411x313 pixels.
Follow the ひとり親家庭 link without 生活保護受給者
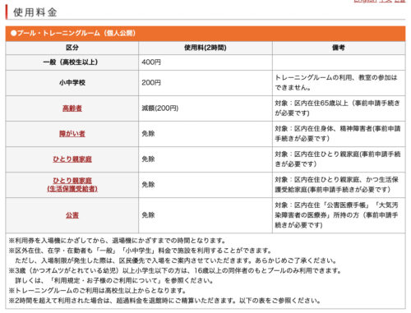pyautogui.click(x=72, y=159)
